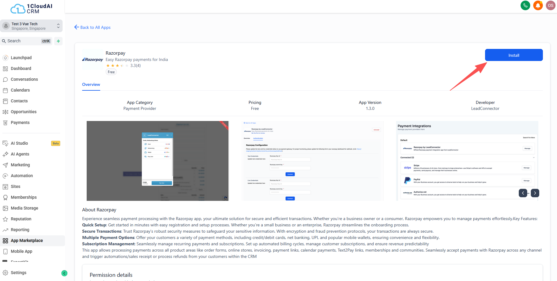Open the OS user avatar menu

(x=551, y=5)
